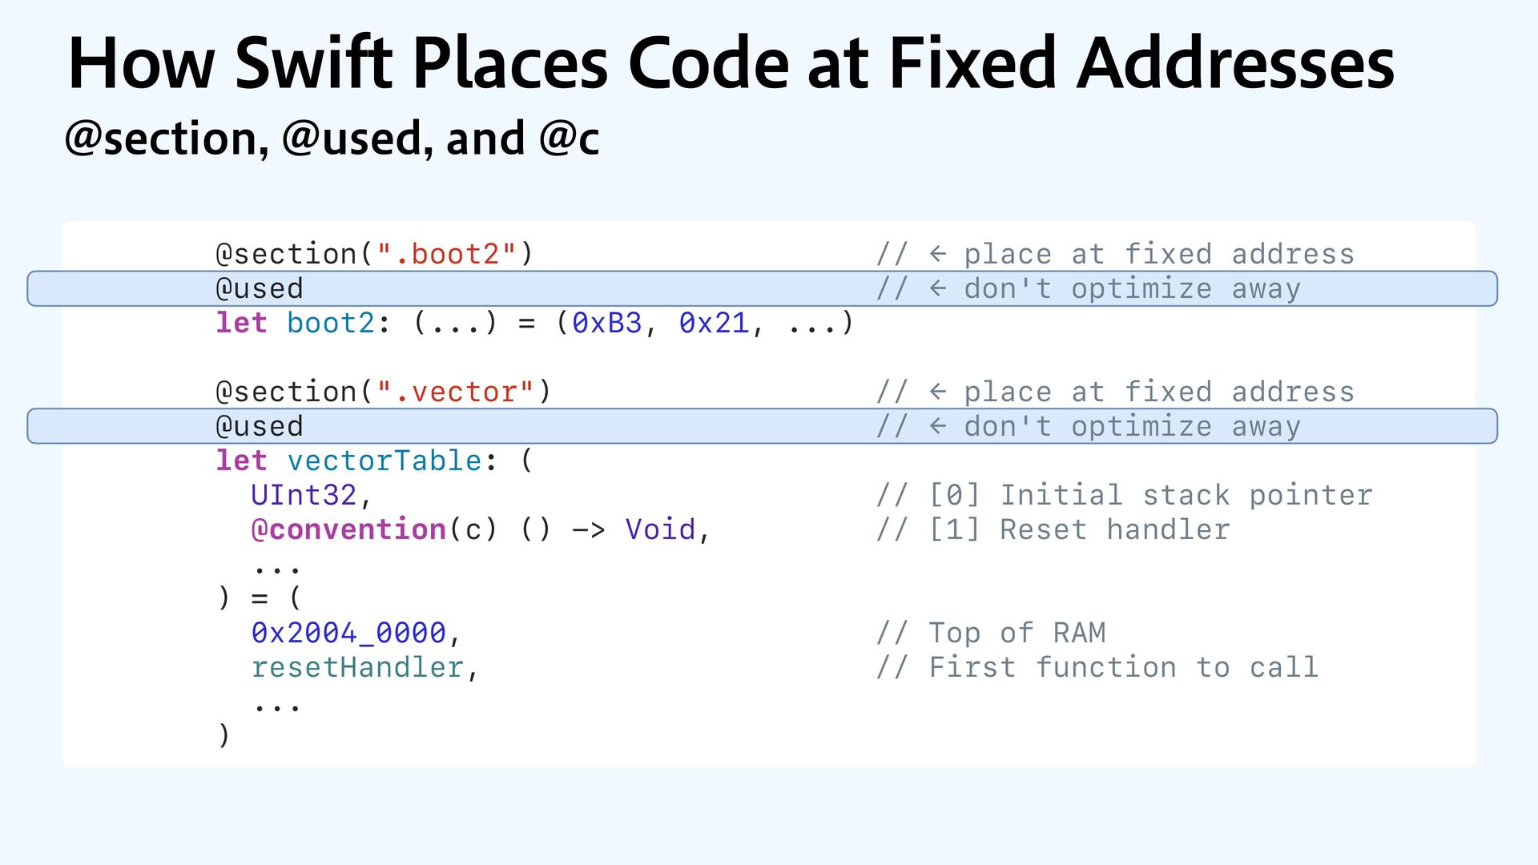This screenshot has height=865, width=1538.
Task: Click the 0x2004_0000 address literal
Action: [x=348, y=633]
